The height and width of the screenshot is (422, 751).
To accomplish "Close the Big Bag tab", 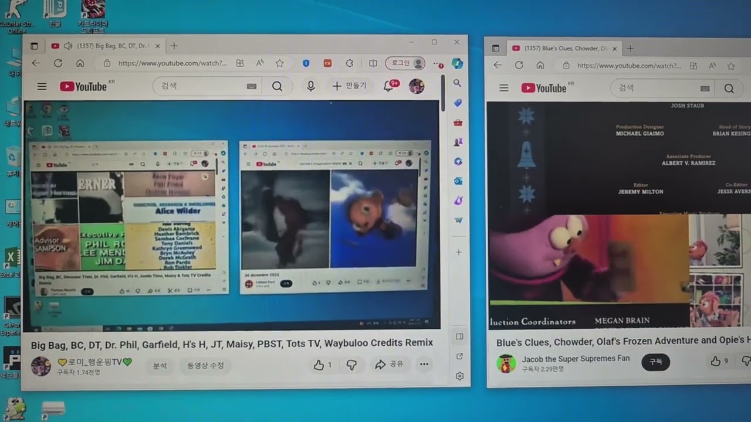I will (157, 46).
